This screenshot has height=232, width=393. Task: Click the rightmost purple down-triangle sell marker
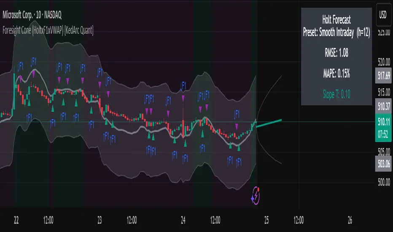(x=237, y=126)
